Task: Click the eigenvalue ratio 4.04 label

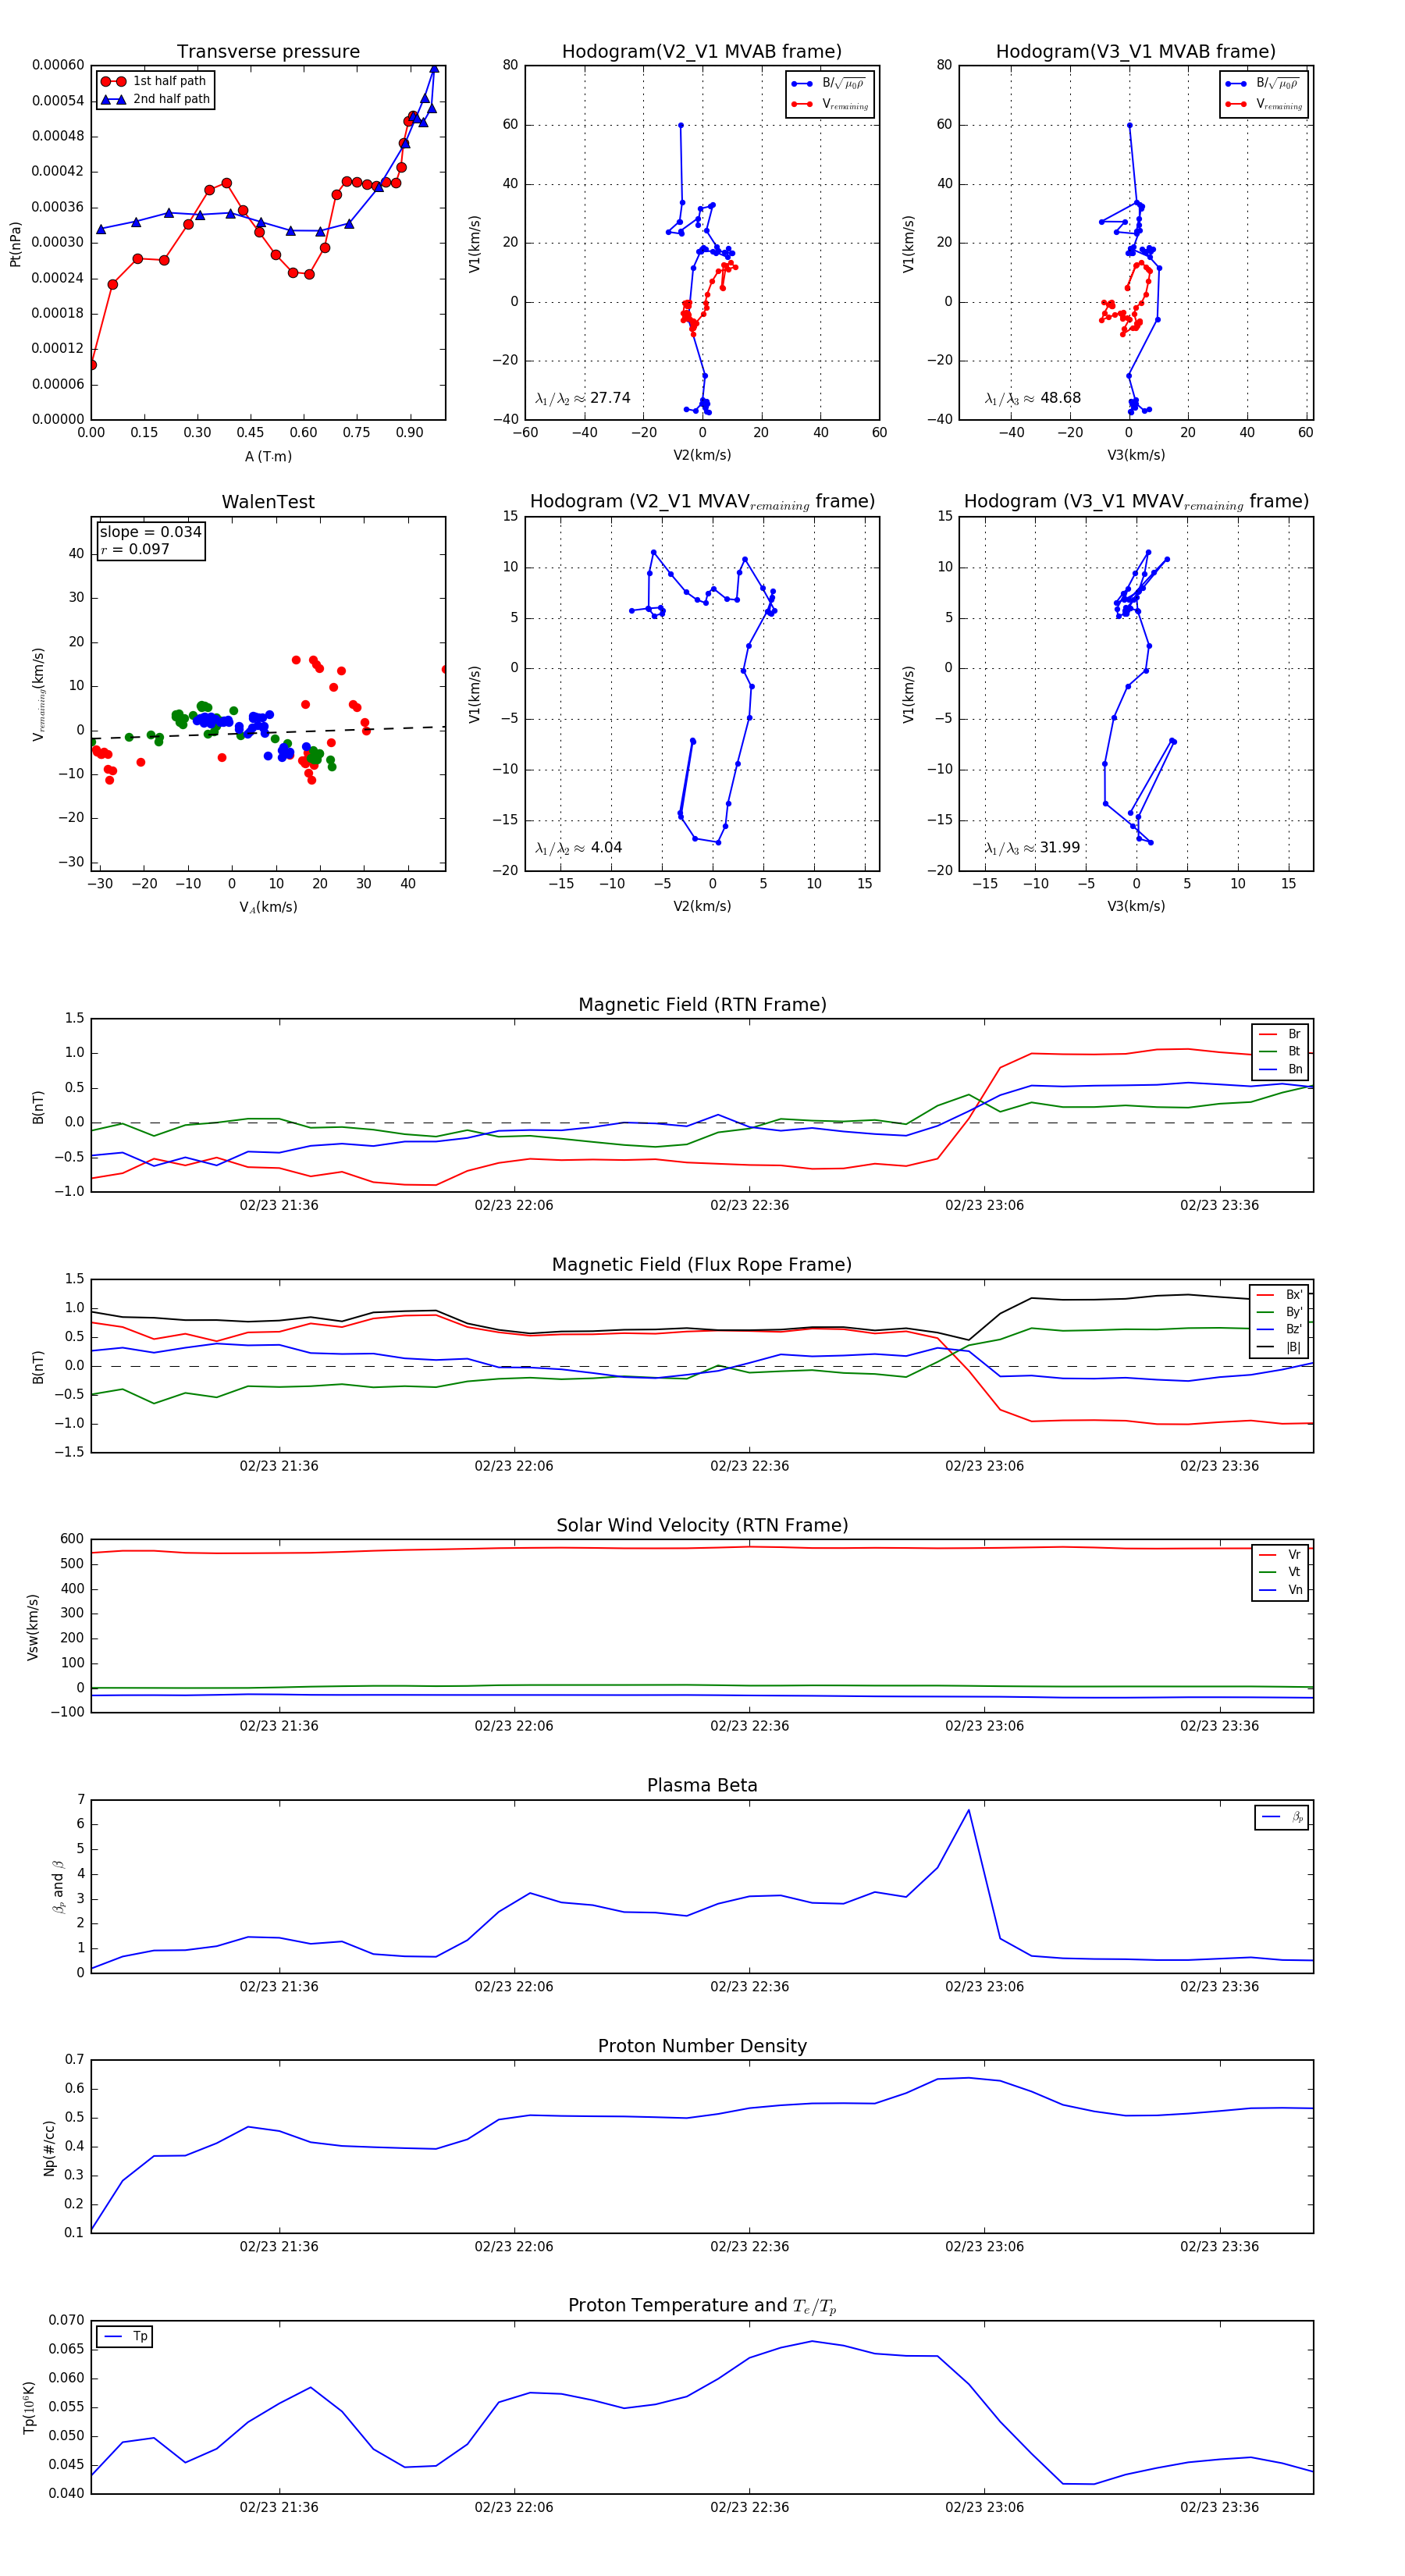Action: pyautogui.click(x=579, y=848)
